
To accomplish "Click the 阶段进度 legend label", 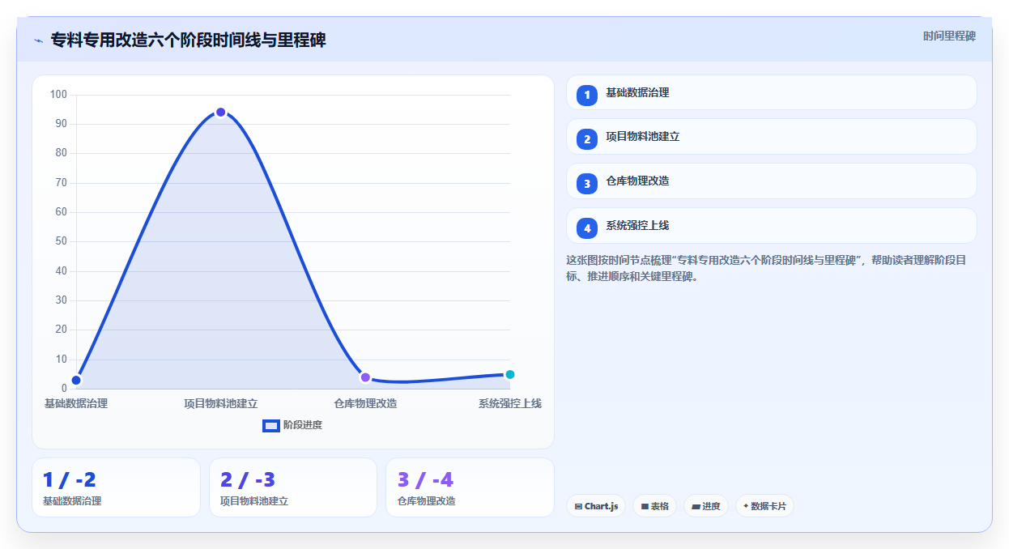I will (303, 425).
